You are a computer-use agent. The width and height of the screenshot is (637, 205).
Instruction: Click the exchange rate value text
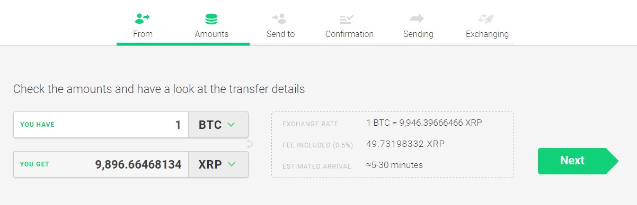point(424,123)
